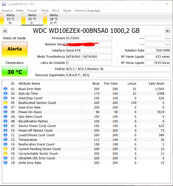Click the green 30 °C temperature button
This screenshot has height=186, width=173.
[x=15, y=72]
